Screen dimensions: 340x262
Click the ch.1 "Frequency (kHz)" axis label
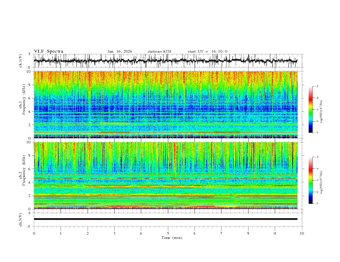[x=24, y=98]
